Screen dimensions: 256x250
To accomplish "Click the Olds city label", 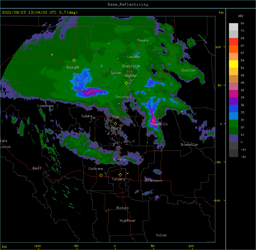I will (115, 117).
